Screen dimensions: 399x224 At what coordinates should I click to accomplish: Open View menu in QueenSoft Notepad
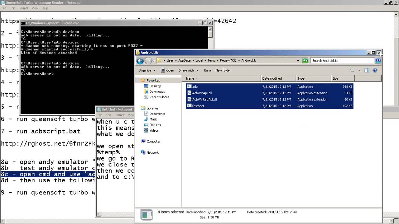[35, 8]
